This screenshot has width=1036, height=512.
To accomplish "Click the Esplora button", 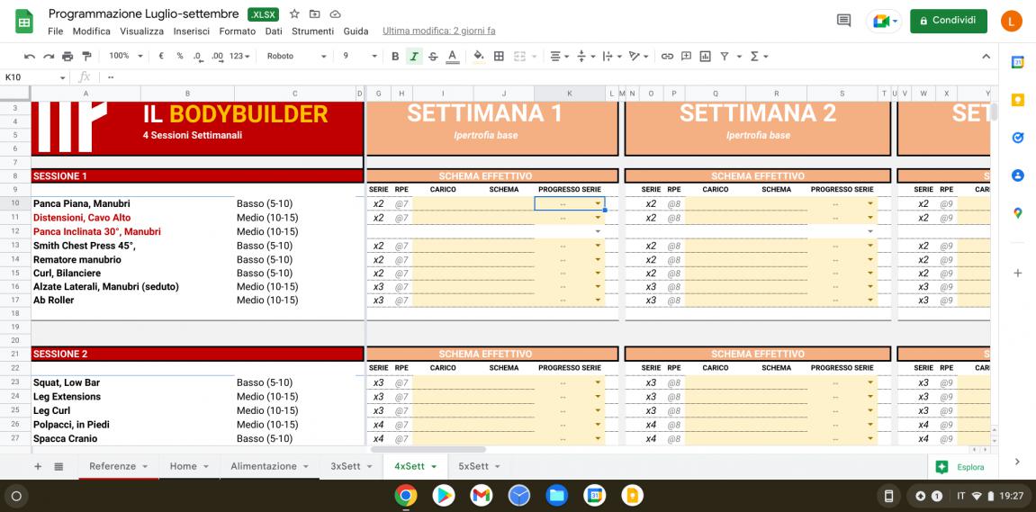I will pyautogui.click(x=961, y=467).
